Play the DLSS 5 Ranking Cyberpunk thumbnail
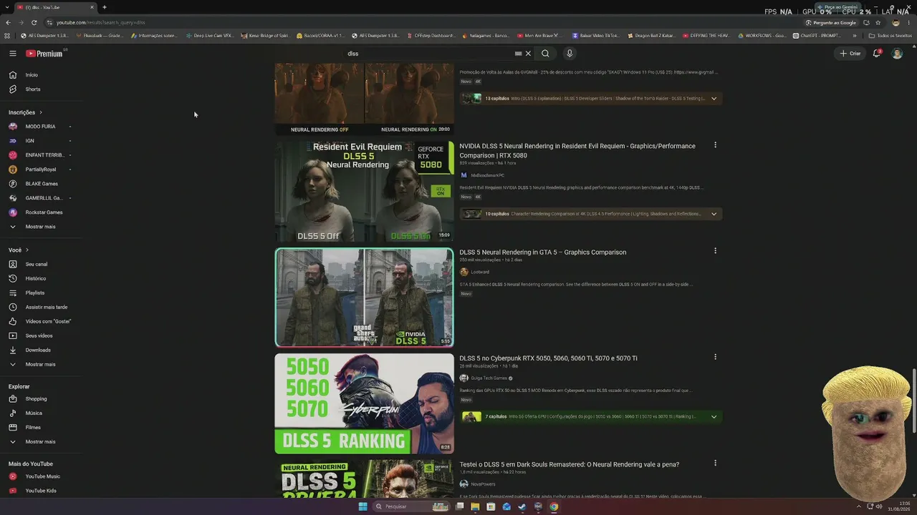Viewport: 917px width, 515px height. coord(365,403)
